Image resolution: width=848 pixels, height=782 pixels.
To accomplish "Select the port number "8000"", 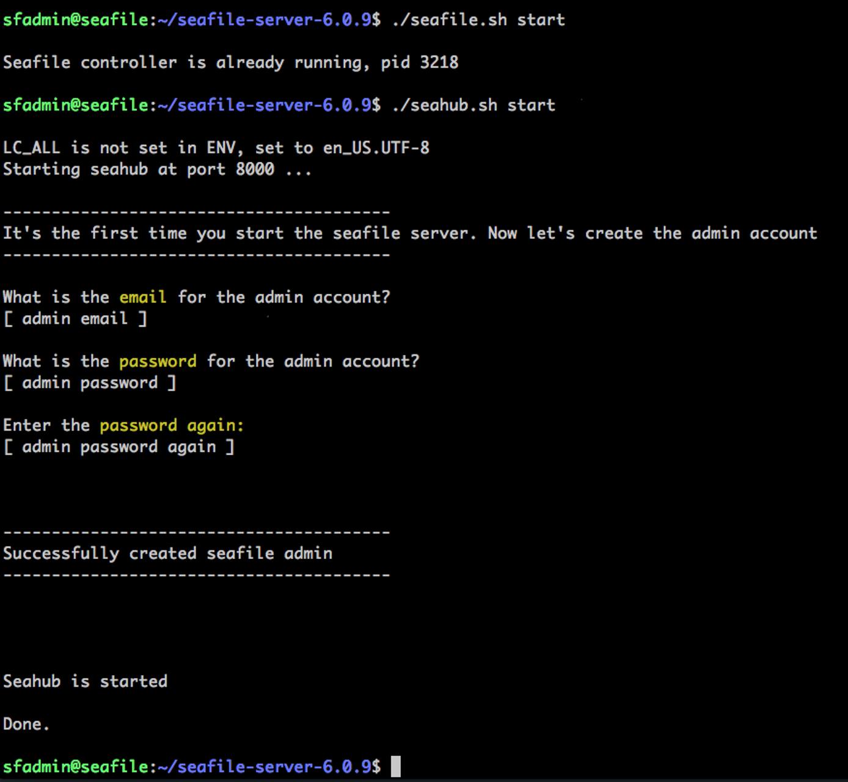I will tap(255, 169).
